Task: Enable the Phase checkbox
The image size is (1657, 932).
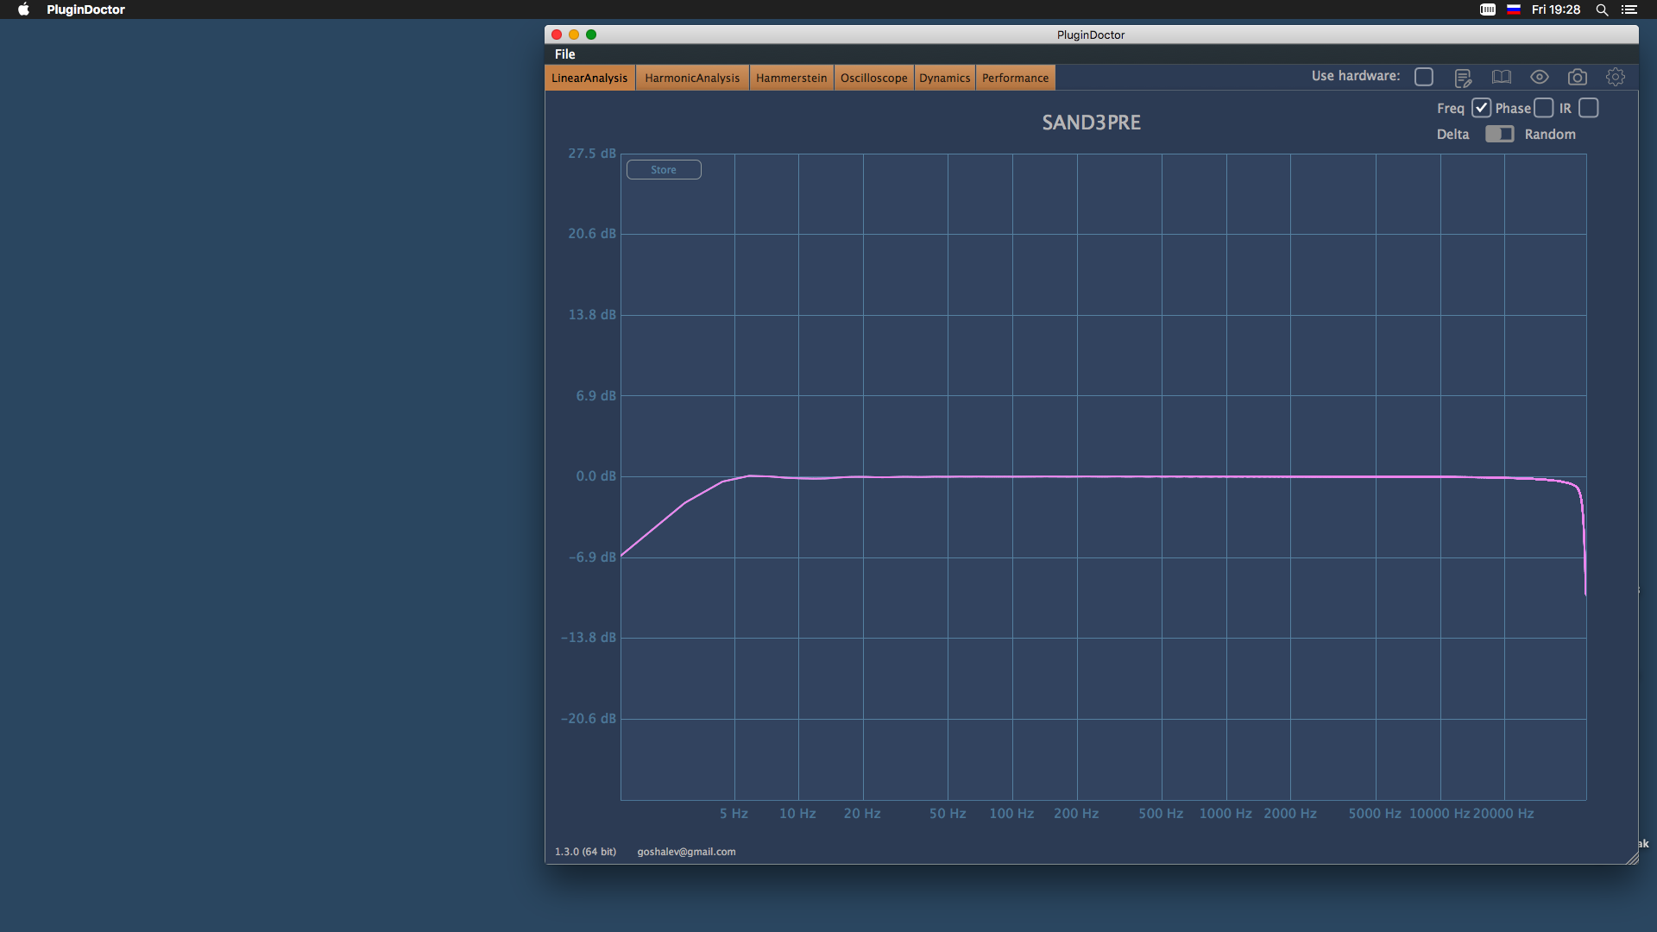Action: 1544,108
